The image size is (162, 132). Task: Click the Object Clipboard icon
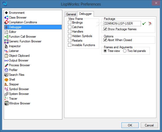pyautogui.click(x=6, y=56)
